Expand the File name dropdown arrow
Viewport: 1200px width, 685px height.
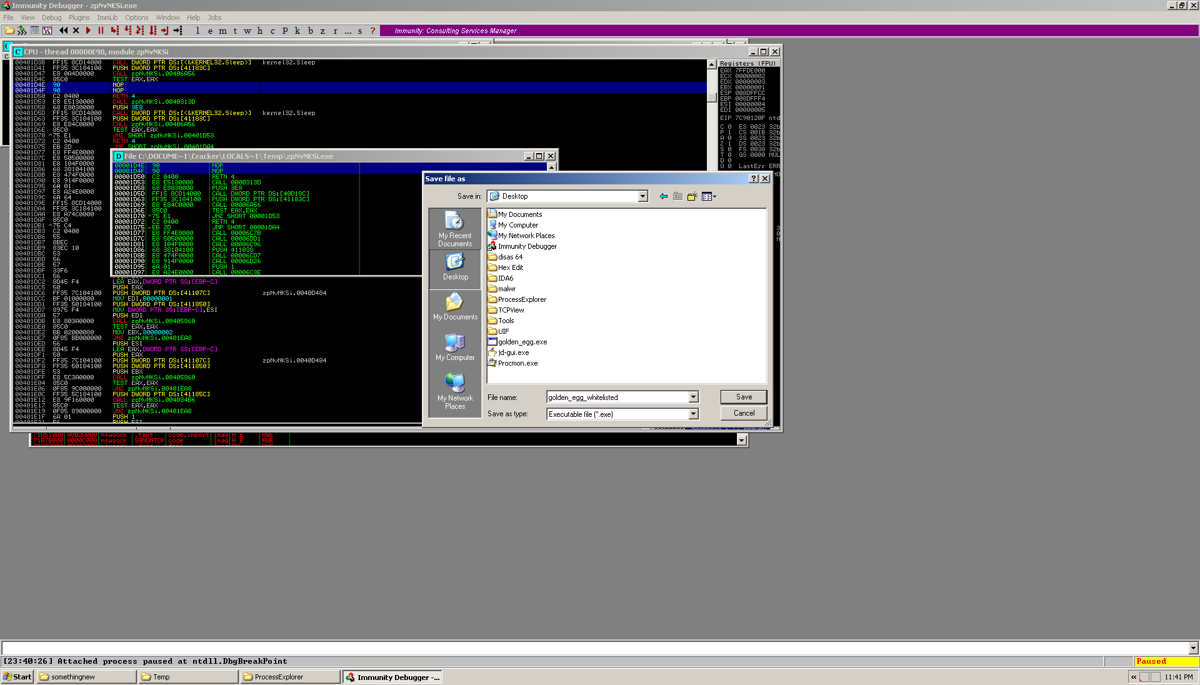tap(693, 397)
